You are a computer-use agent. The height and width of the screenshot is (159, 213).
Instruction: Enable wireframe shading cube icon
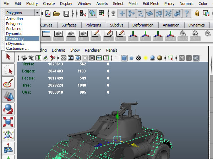(117, 58)
